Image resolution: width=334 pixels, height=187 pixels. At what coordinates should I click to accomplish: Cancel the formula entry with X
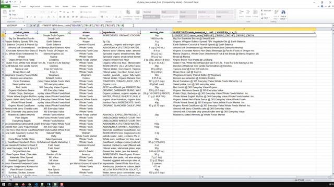point(31,25)
